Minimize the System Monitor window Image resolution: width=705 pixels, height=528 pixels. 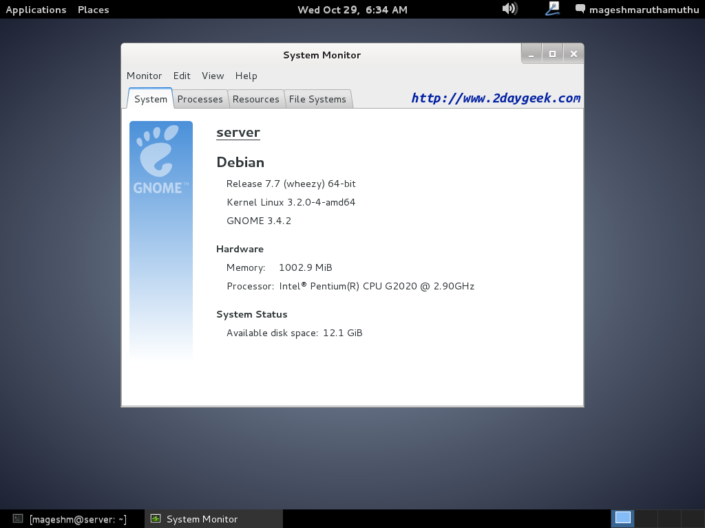coord(531,54)
